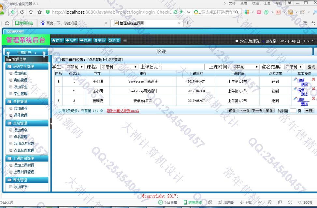This screenshot has width=317, height=208.
Task: Click the 上课日期 input field
Action: [183, 67]
